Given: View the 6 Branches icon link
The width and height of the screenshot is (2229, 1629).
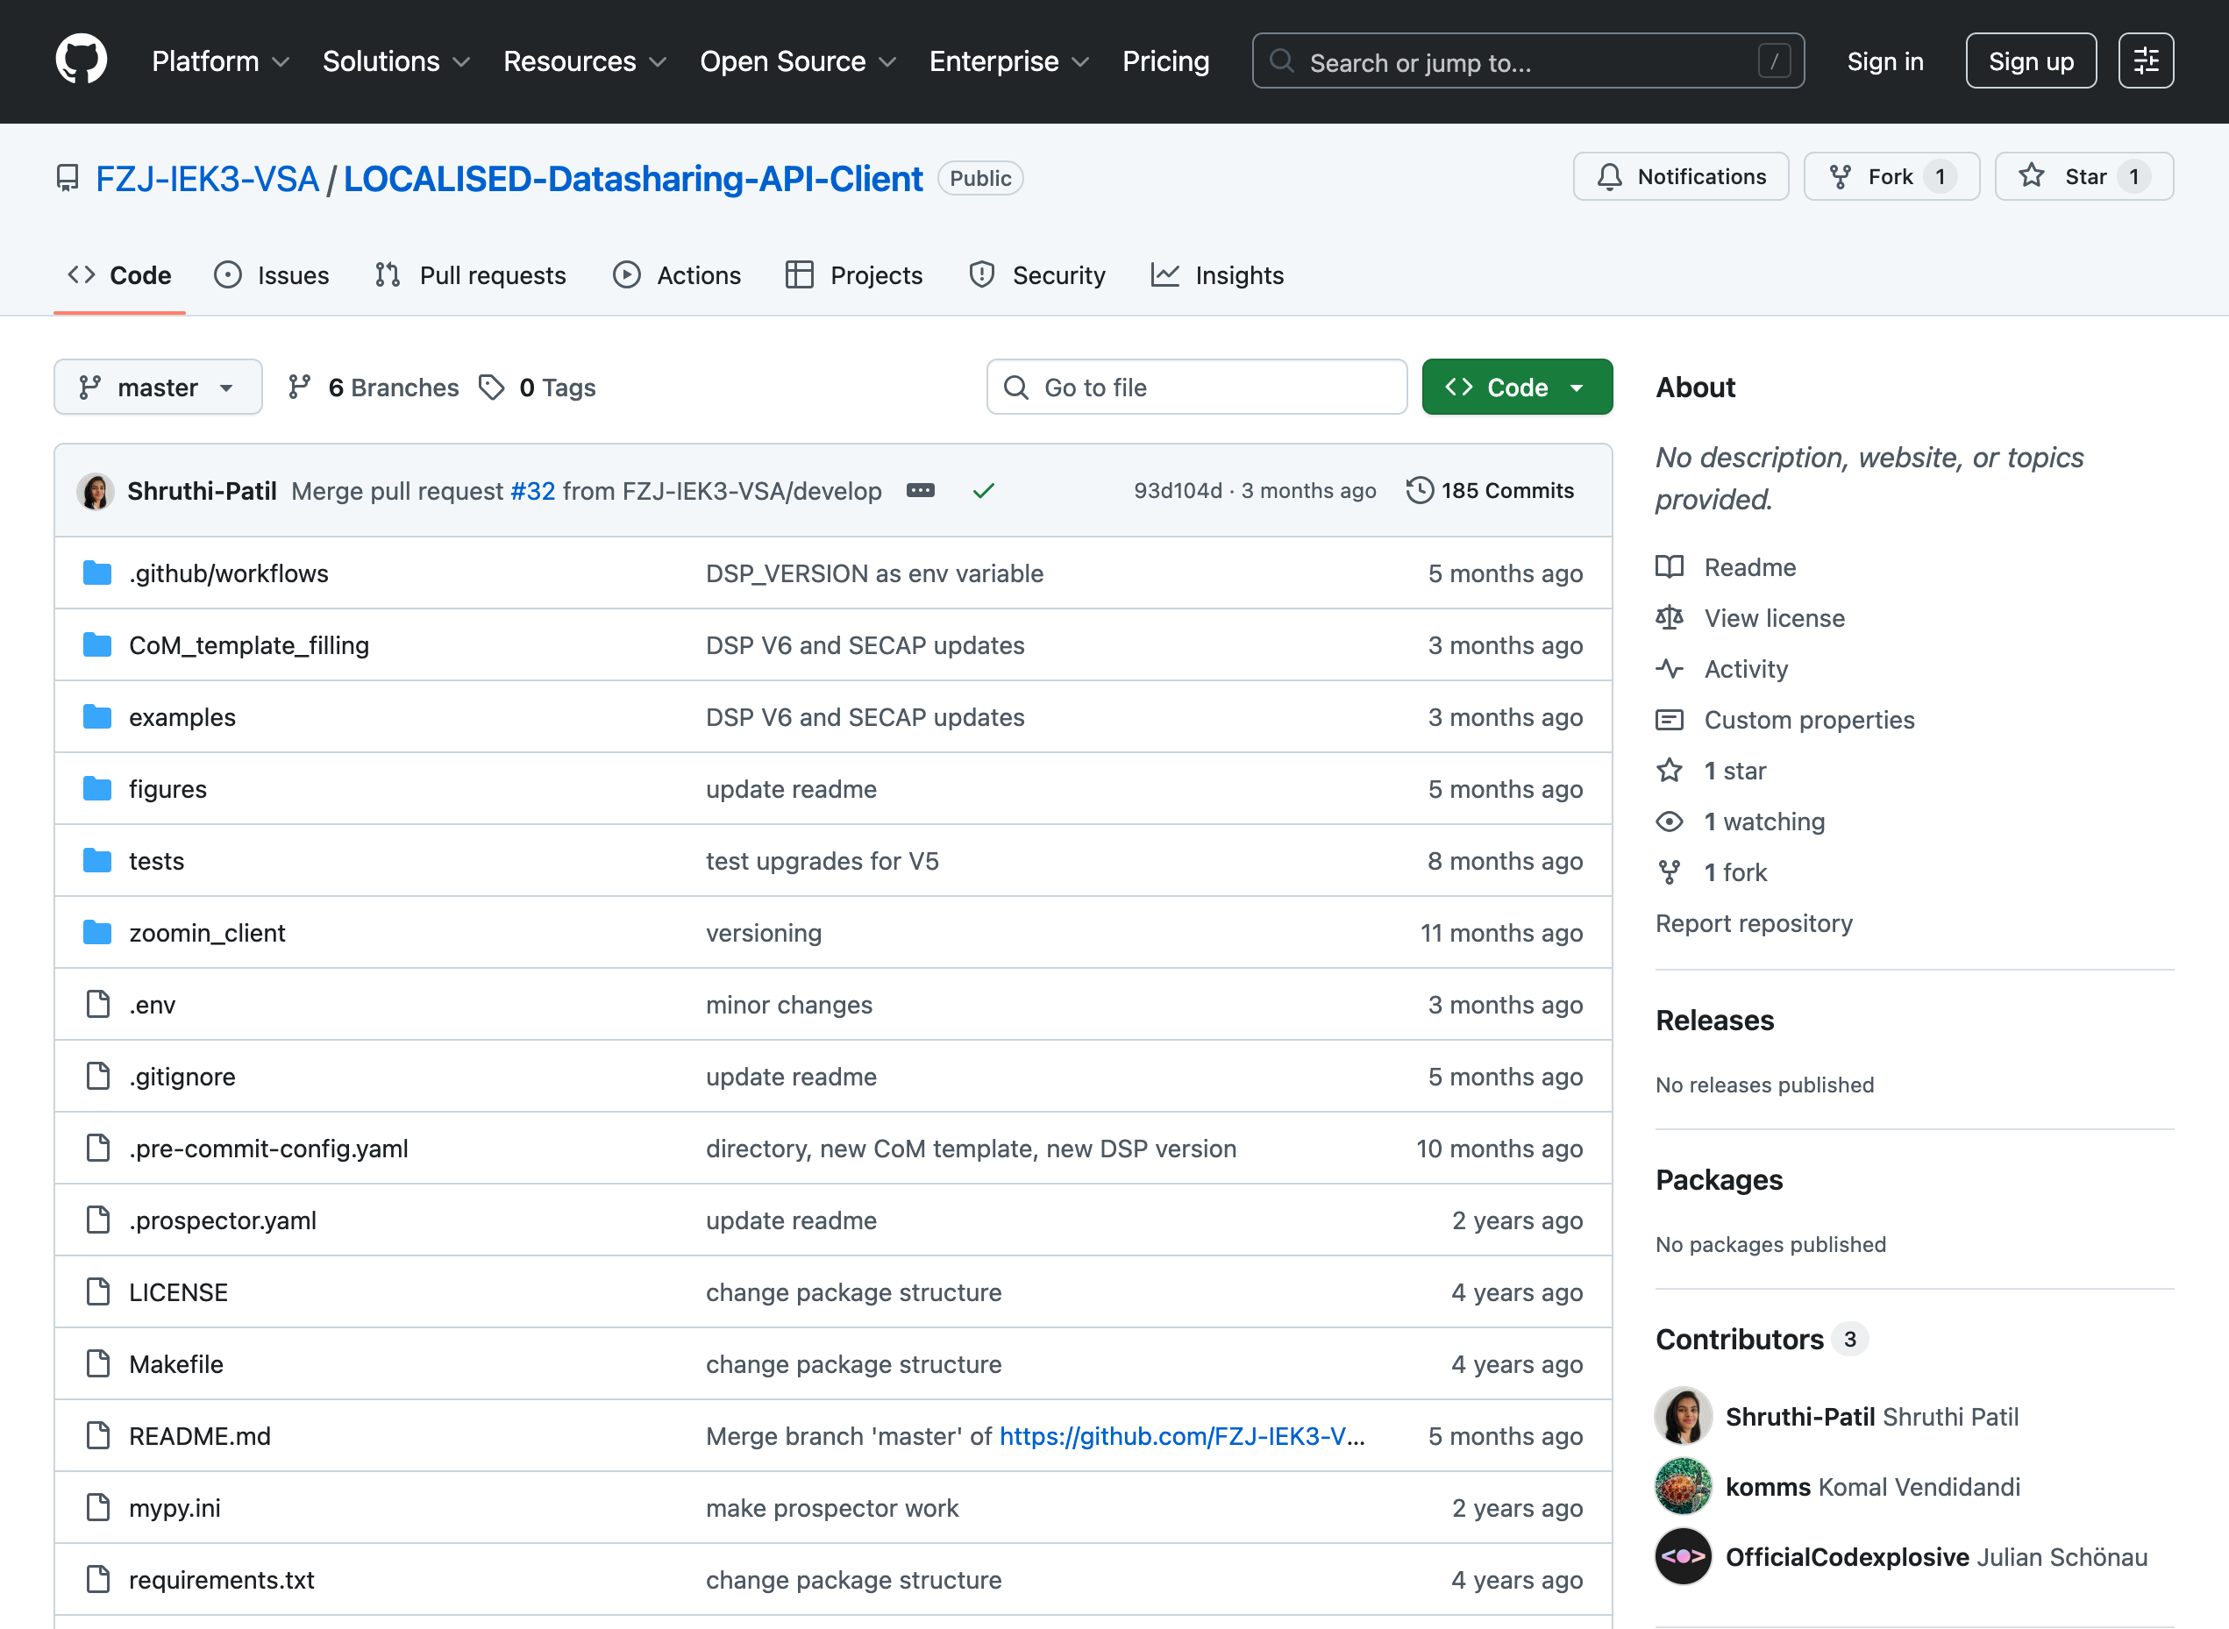Looking at the screenshot, I should 300,388.
